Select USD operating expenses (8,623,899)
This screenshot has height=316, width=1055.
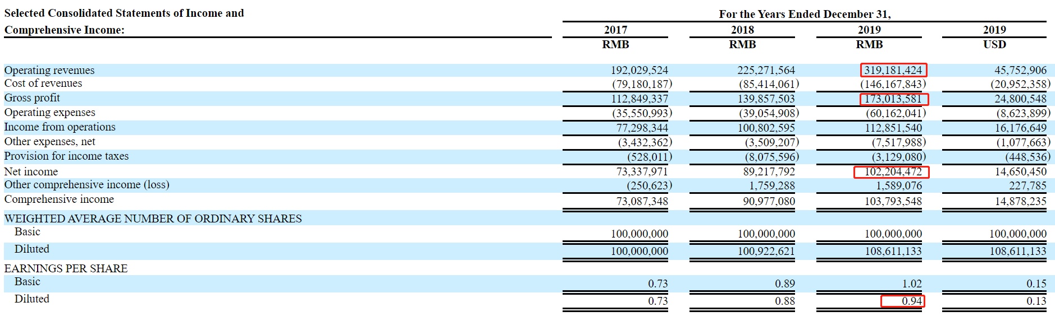[1024, 114]
